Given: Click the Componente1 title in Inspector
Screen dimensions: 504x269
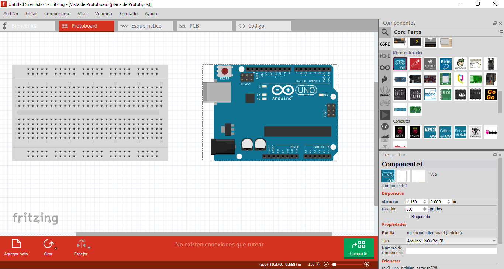Looking at the screenshot, I should point(403,164).
